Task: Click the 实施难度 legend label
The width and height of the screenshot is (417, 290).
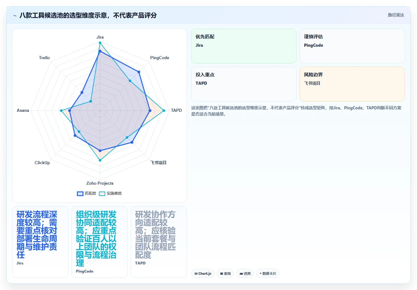Action: coord(114,193)
